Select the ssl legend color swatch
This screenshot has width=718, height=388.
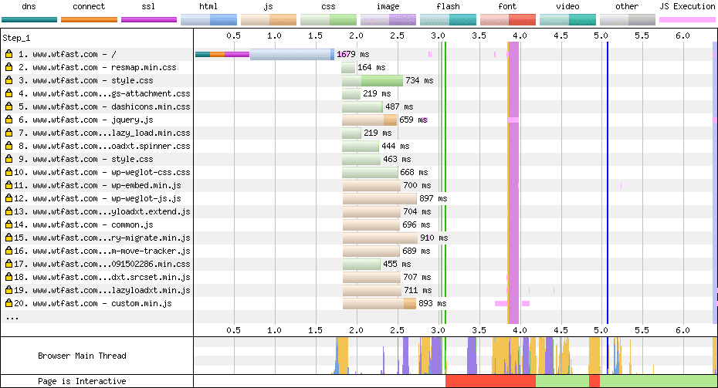[149, 19]
